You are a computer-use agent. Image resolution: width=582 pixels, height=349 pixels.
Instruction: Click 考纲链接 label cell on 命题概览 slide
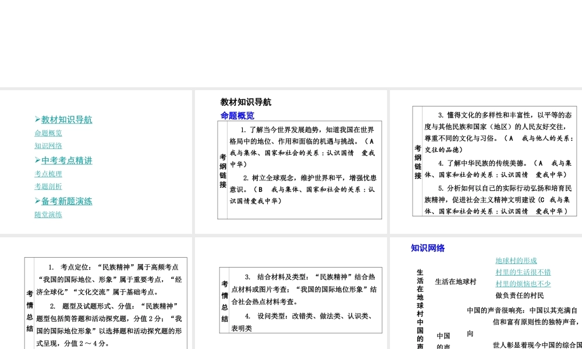223,170
